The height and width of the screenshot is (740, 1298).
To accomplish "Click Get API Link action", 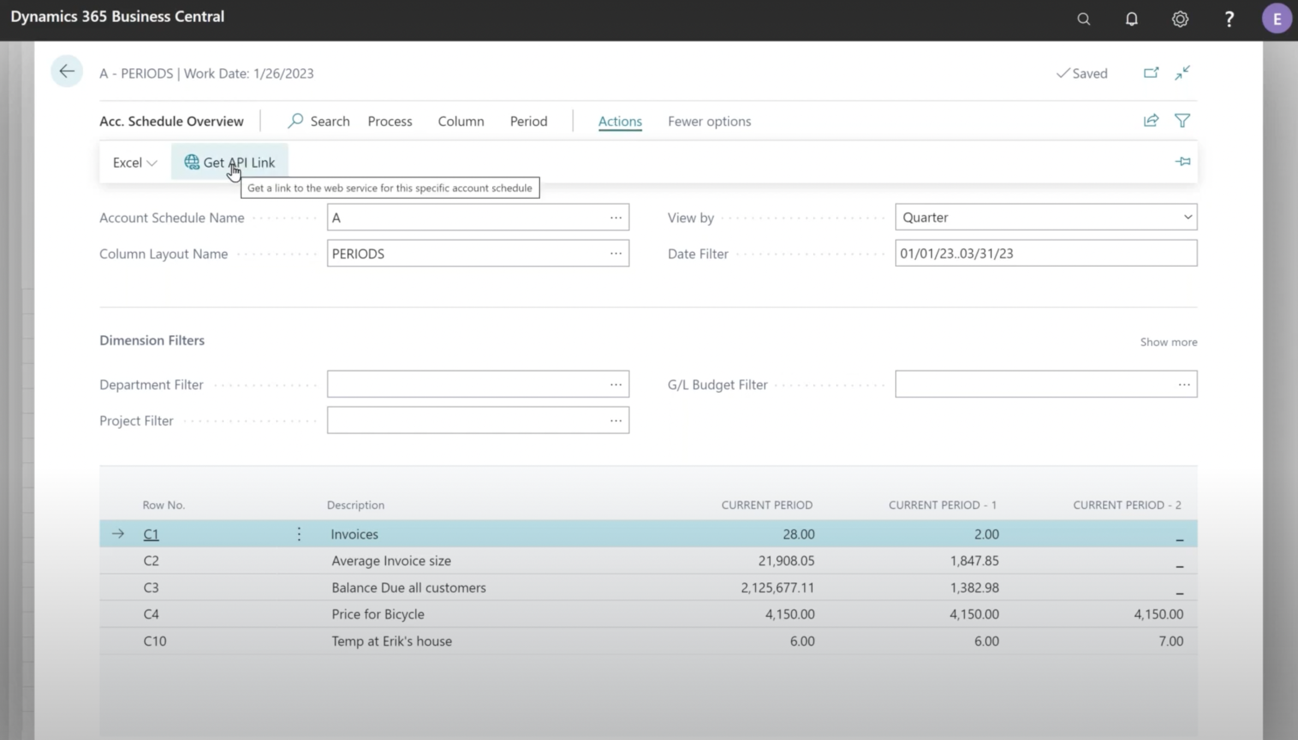I will (x=229, y=162).
